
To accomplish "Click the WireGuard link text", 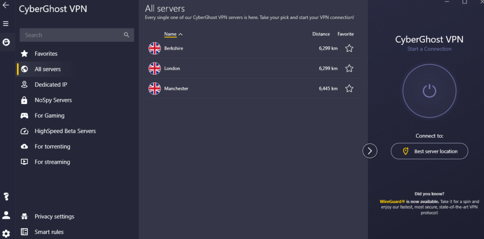I will click(x=392, y=201).
